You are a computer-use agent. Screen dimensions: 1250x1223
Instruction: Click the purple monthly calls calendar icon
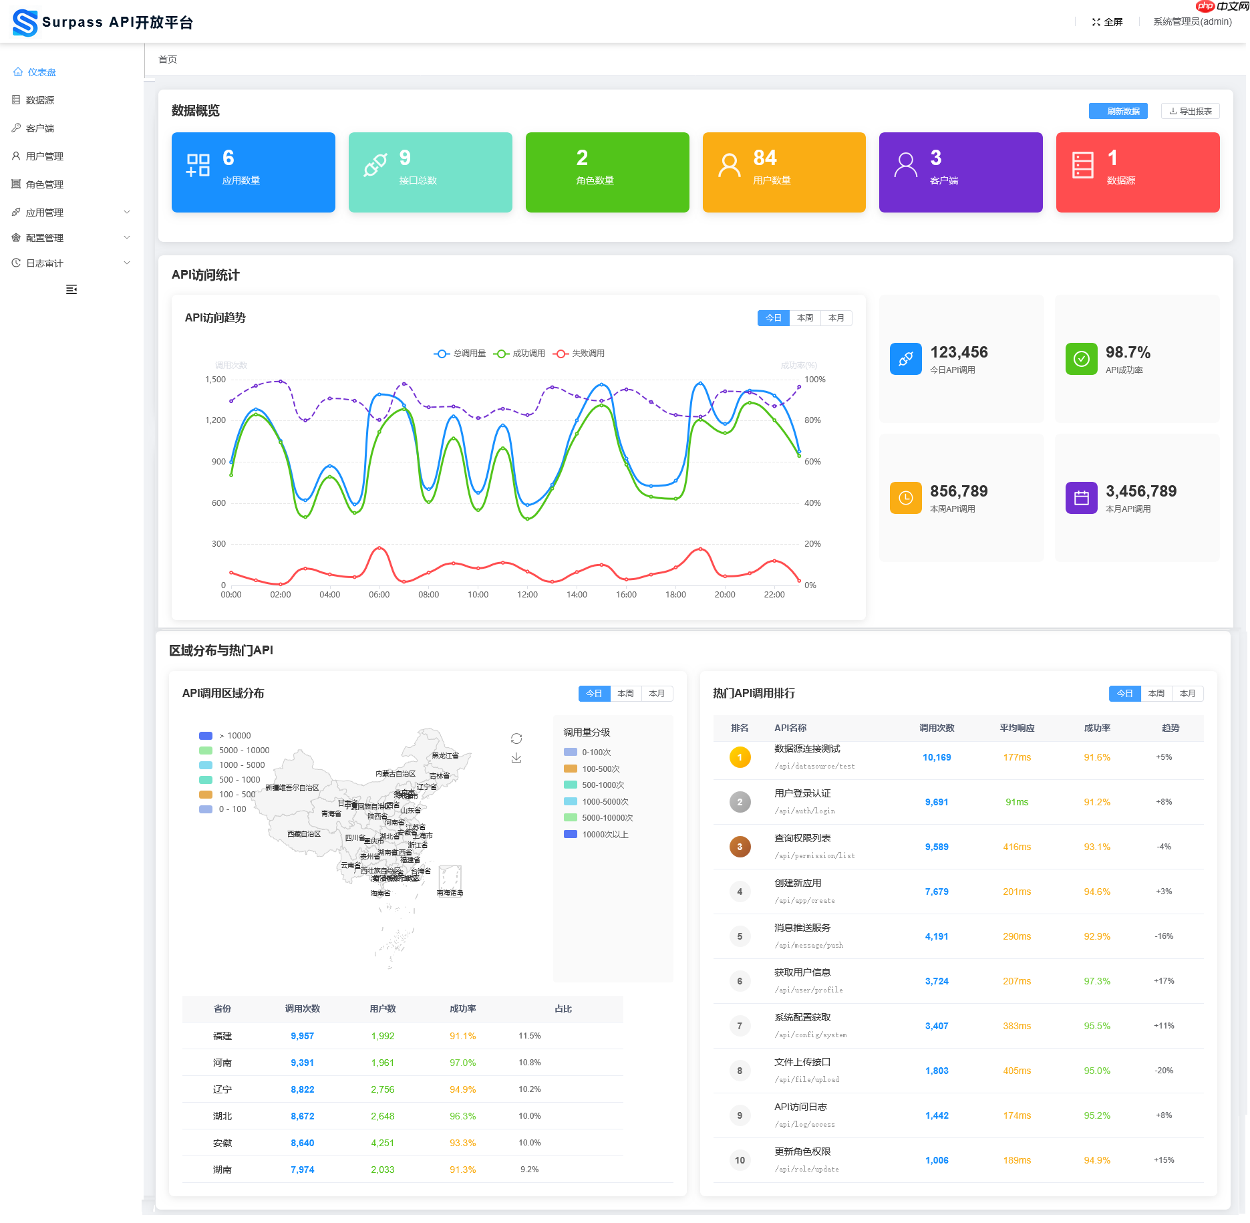pyautogui.click(x=1081, y=498)
